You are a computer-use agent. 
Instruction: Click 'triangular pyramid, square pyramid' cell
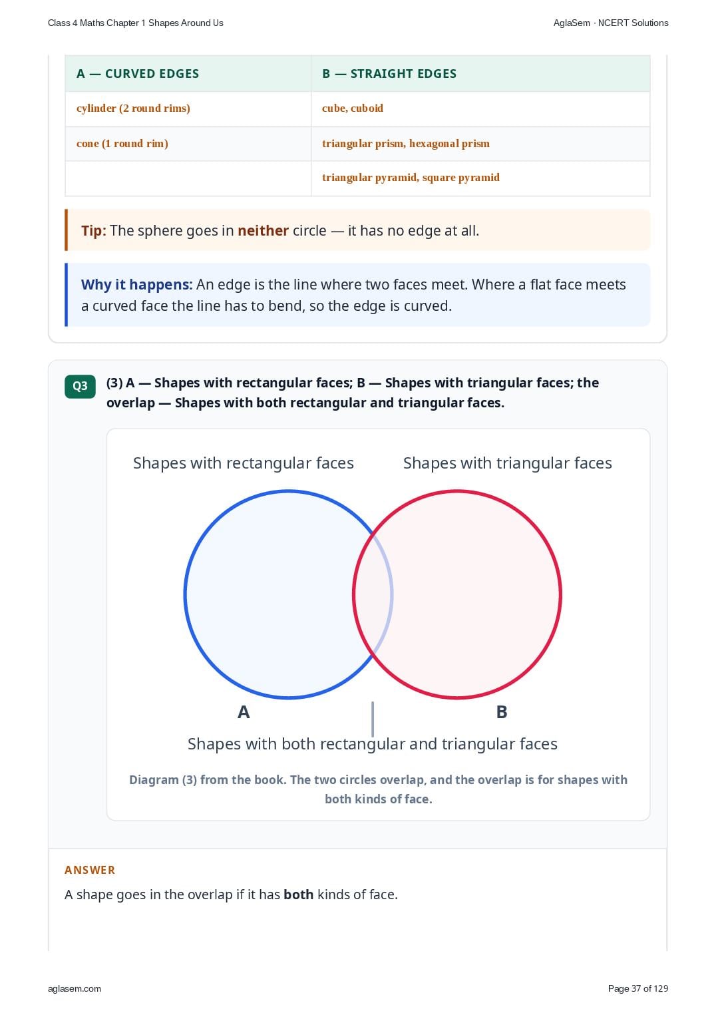[x=480, y=178]
